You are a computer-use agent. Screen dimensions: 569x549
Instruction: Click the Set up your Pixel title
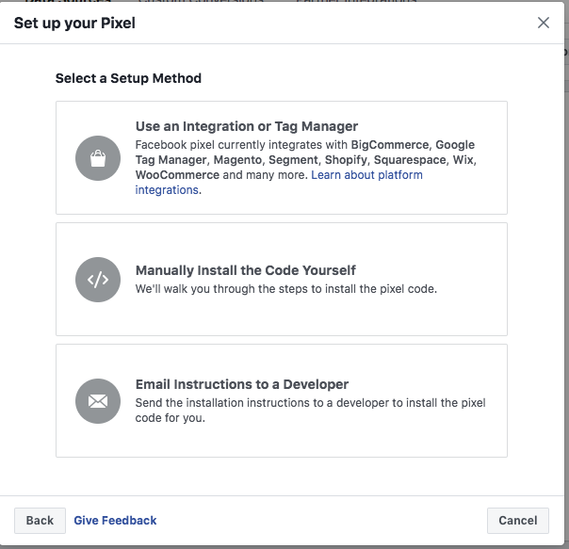(x=74, y=23)
